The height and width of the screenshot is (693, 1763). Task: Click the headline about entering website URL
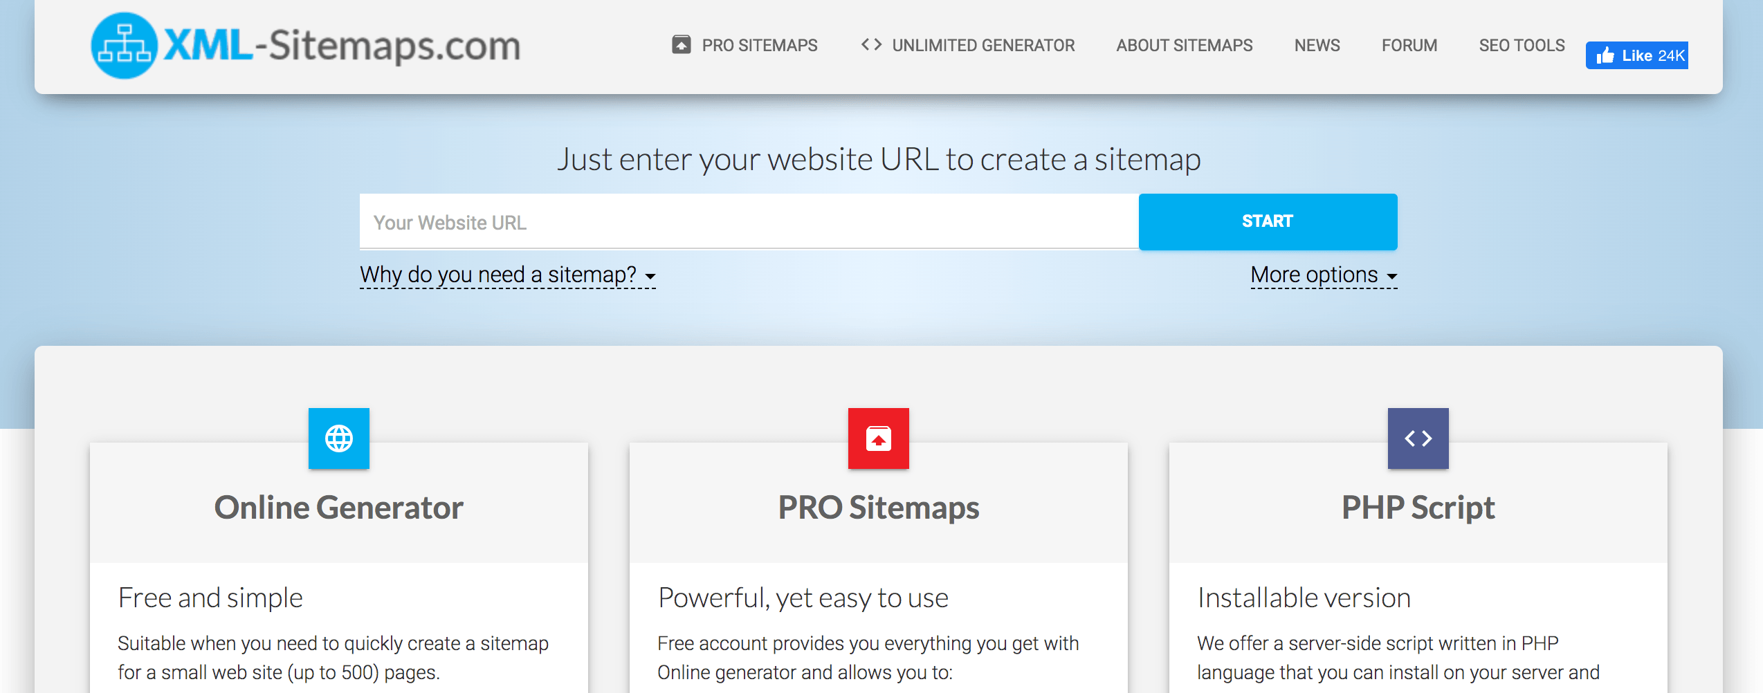879,160
